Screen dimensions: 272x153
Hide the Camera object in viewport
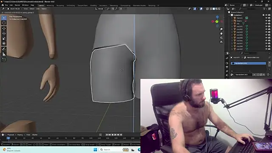click(266, 18)
